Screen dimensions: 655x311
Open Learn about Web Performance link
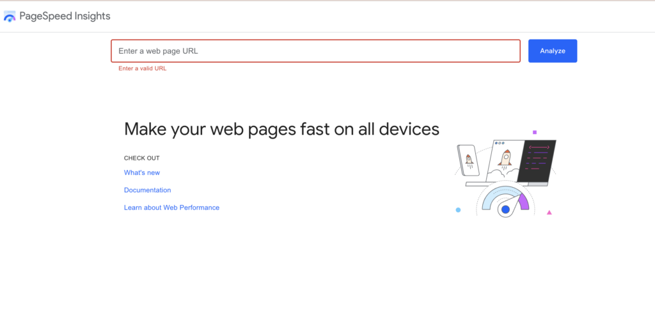coord(171,208)
